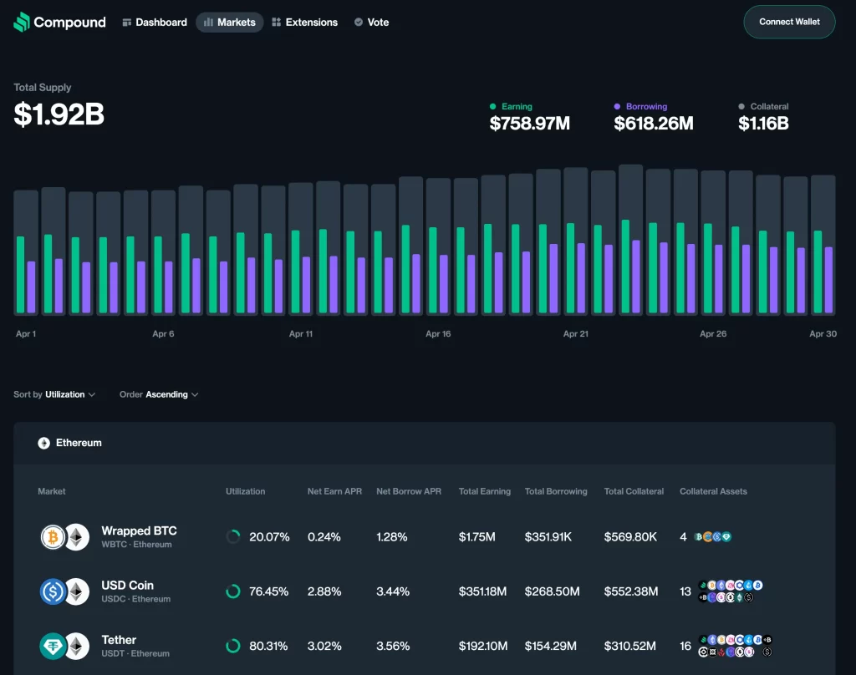Click the Total Borrowing column header
856x675 pixels.
point(556,492)
